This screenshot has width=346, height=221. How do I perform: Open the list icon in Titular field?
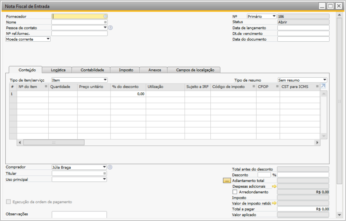coord(104,174)
